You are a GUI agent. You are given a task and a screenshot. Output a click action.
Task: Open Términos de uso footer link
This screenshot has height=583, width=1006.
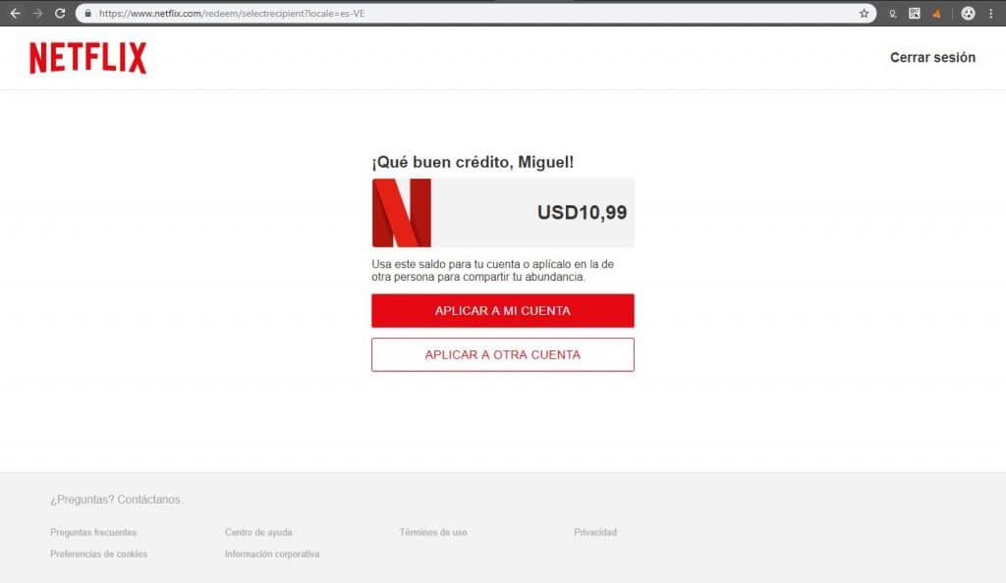(433, 532)
